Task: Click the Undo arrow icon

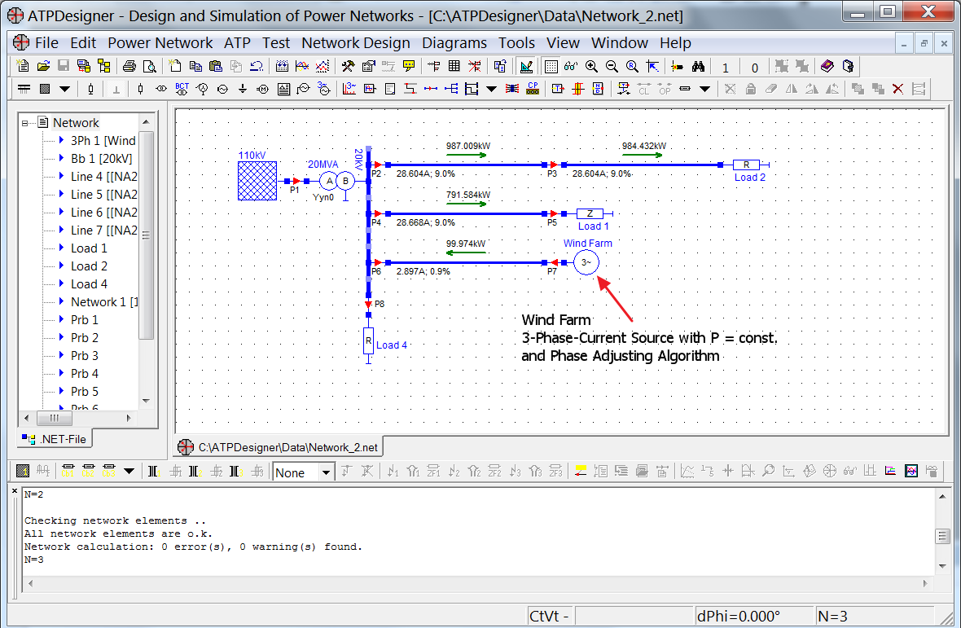Action: 257,67
